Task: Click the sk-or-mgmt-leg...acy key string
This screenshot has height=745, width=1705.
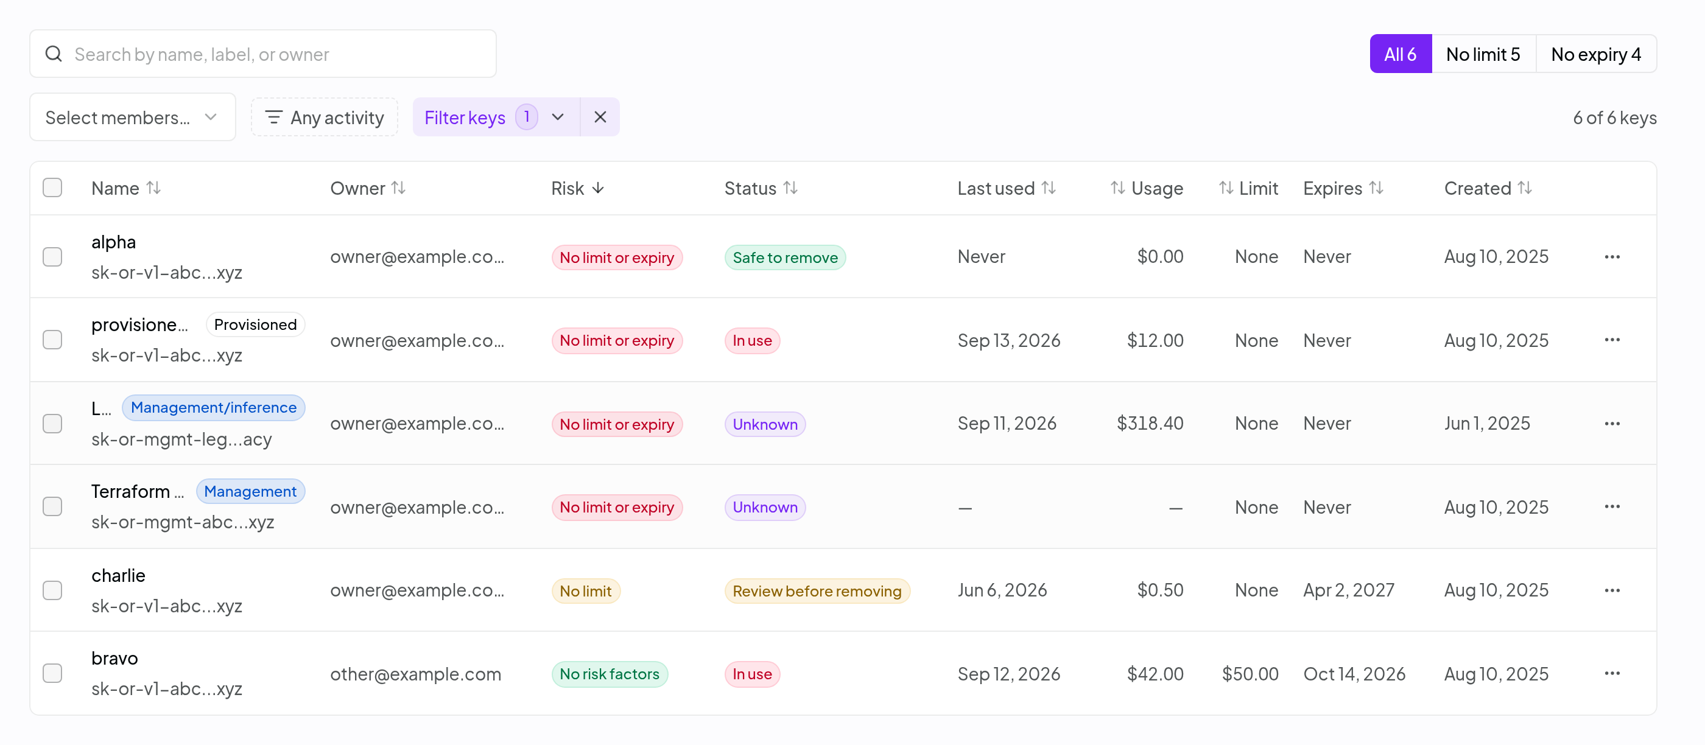Action: [x=182, y=439]
